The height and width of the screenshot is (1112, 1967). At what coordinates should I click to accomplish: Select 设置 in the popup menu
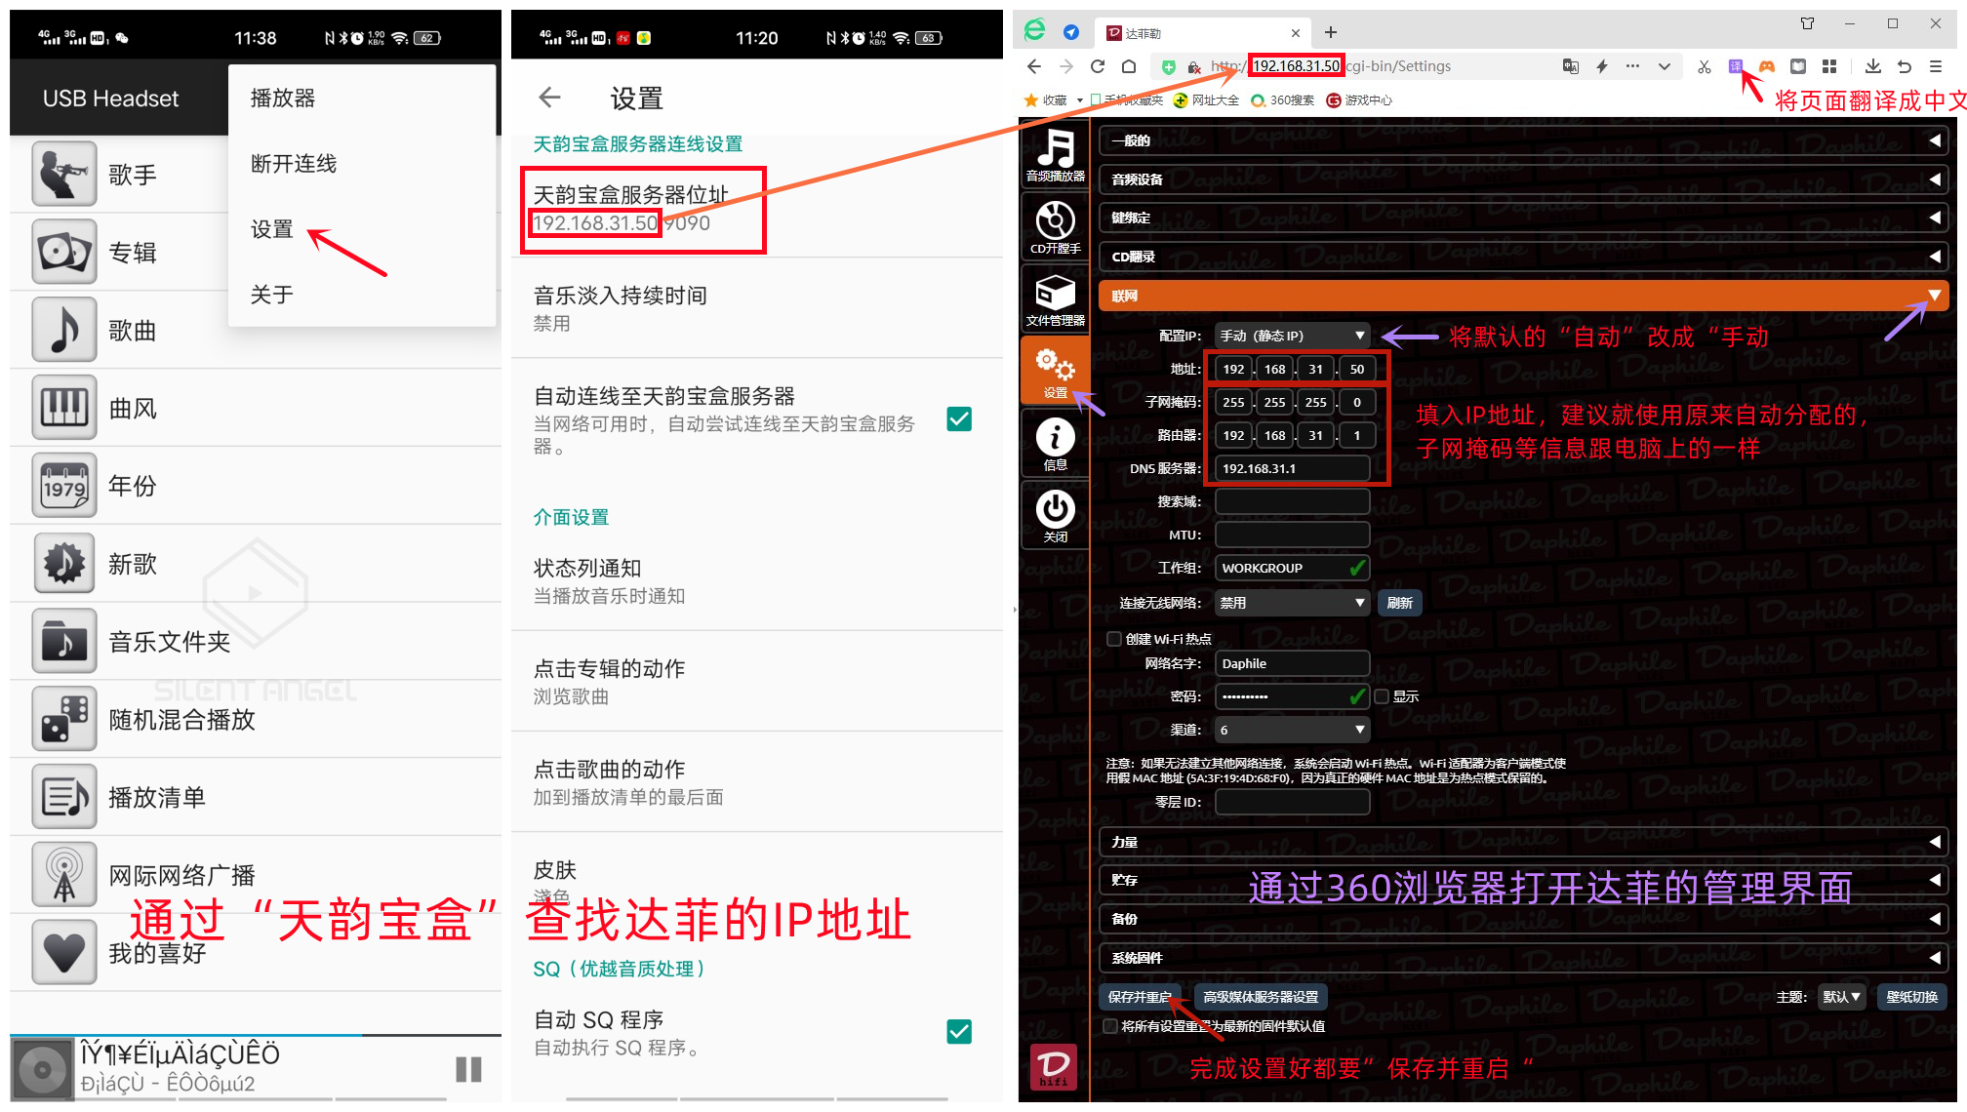pos(272,229)
